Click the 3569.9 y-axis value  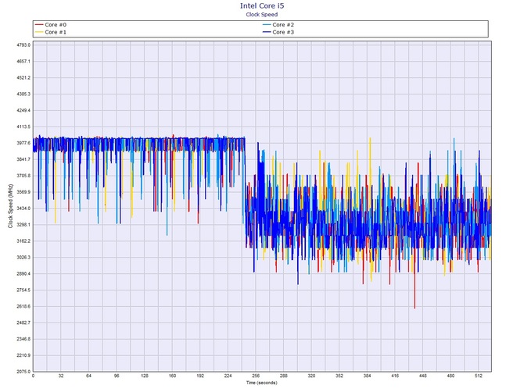(x=23, y=192)
